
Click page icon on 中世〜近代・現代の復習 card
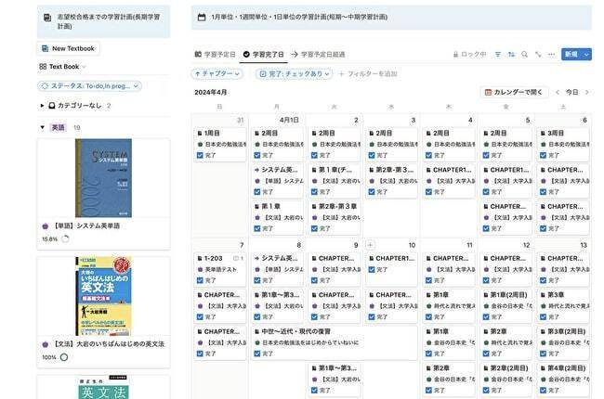256,331
